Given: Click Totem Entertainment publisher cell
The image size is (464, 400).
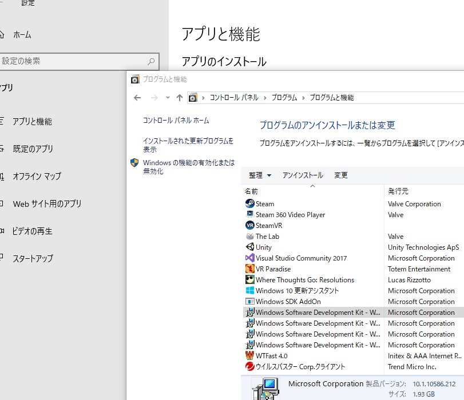Looking at the screenshot, I should [419, 269].
